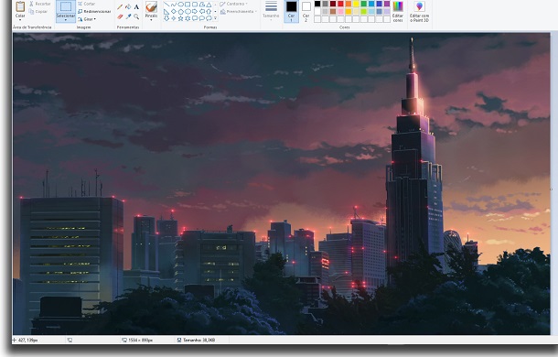558x357 pixels.
Task: Click the canvas right-edge resize handle
Action: click(551, 189)
